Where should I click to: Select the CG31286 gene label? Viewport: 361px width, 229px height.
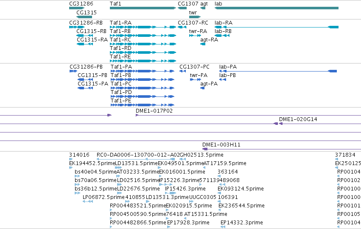click(81, 4)
